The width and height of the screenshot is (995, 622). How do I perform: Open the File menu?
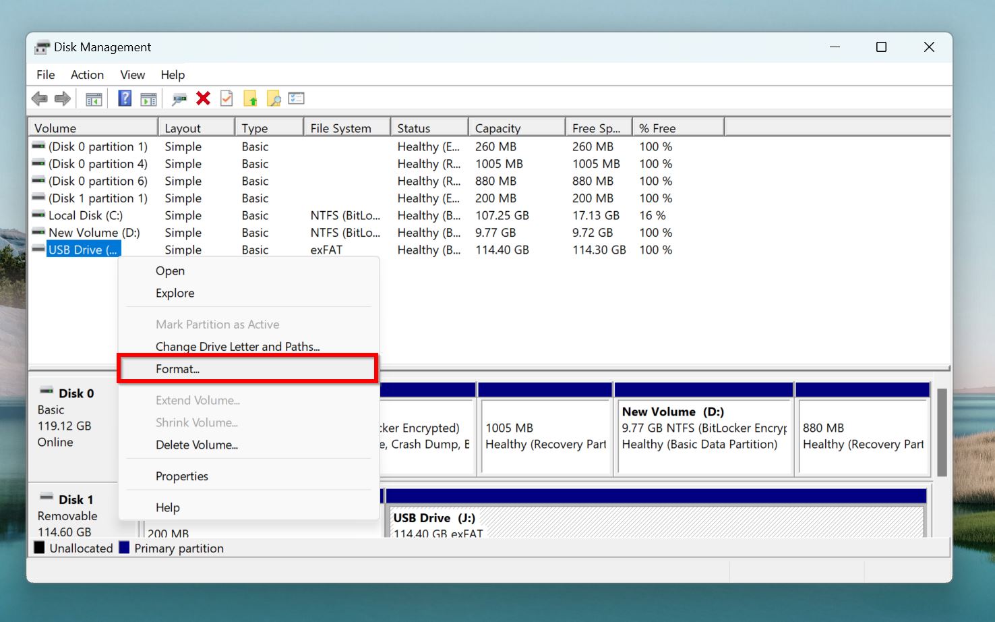click(x=46, y=75)
